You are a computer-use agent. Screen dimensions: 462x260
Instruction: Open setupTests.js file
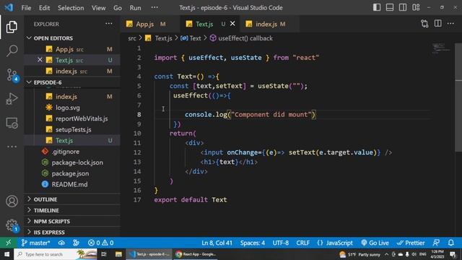(72, 129)
